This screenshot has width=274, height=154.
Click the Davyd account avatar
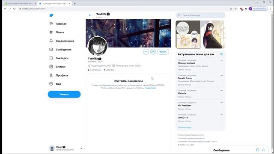tap(52, 148)
